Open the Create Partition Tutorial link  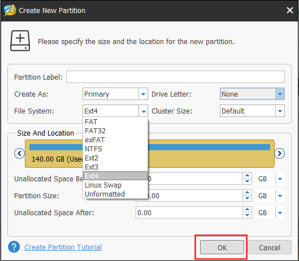(x=63, y=247)
